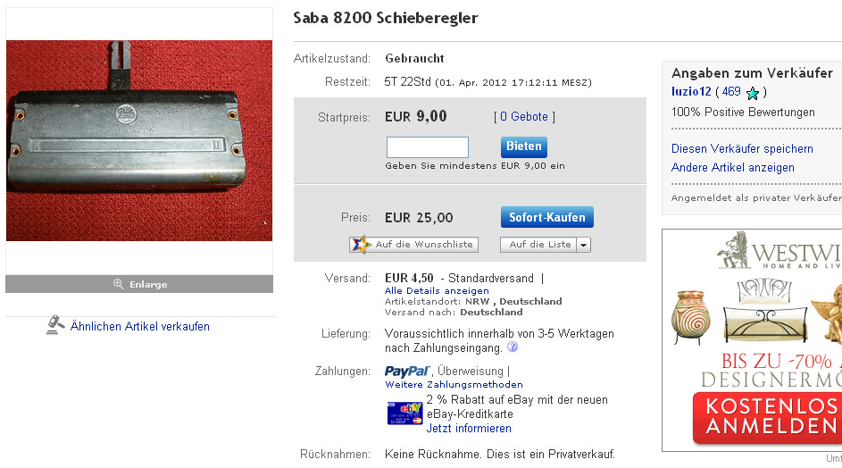Click Diesen Verkäufer speichern link
This screenshot has height=468, width=842.
pos(742,149)
